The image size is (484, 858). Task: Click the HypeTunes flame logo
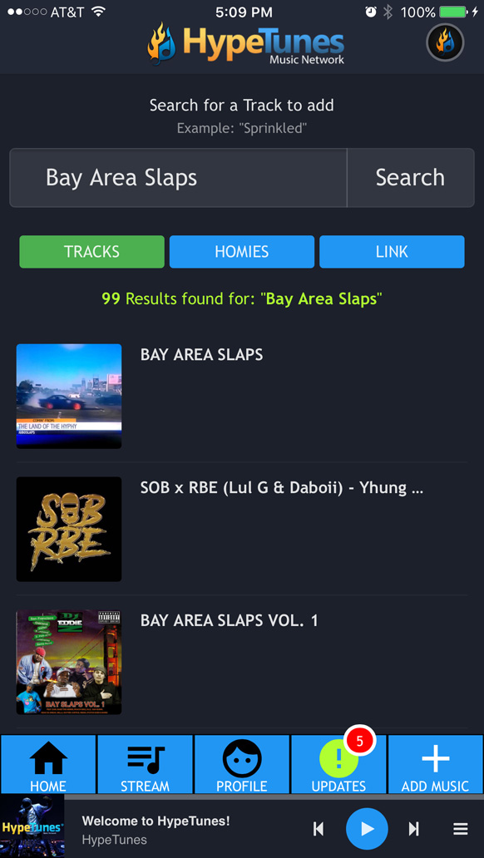[x=161, y=44]
